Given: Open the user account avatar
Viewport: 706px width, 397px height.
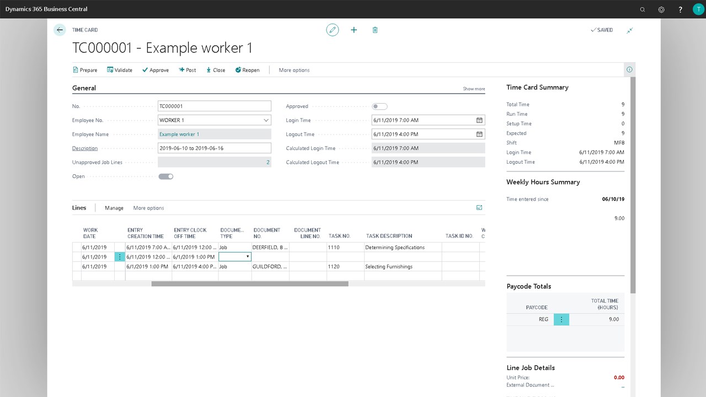Looking at the screenshot, I should click(698, 9).
